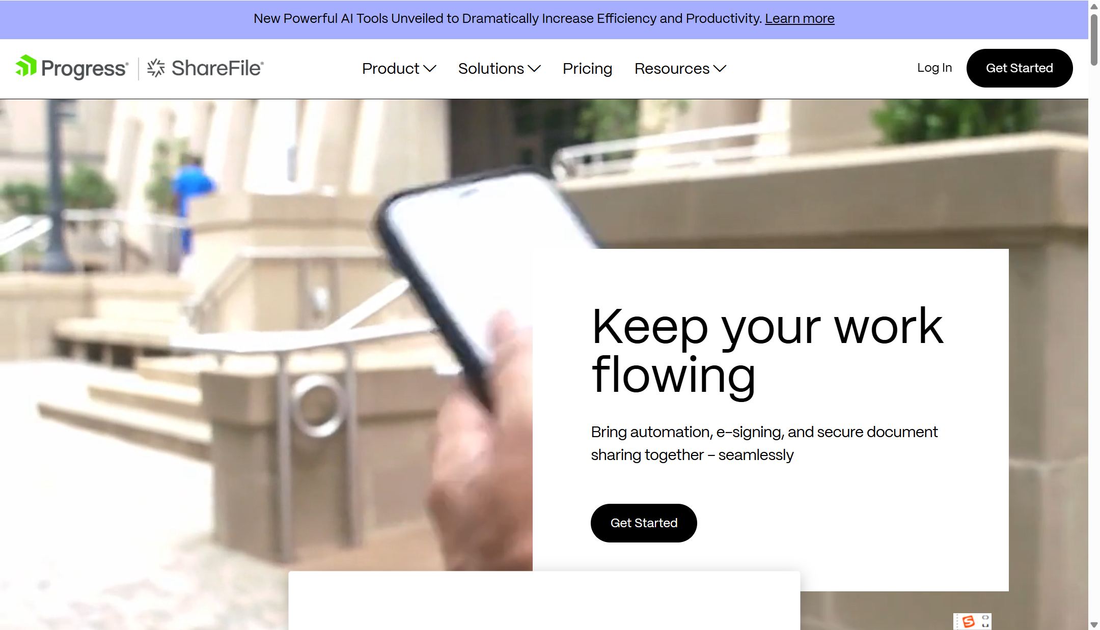Click the Sogou toolbar mode indicator icon
The image size is (1100, 630).
point(985,621)
